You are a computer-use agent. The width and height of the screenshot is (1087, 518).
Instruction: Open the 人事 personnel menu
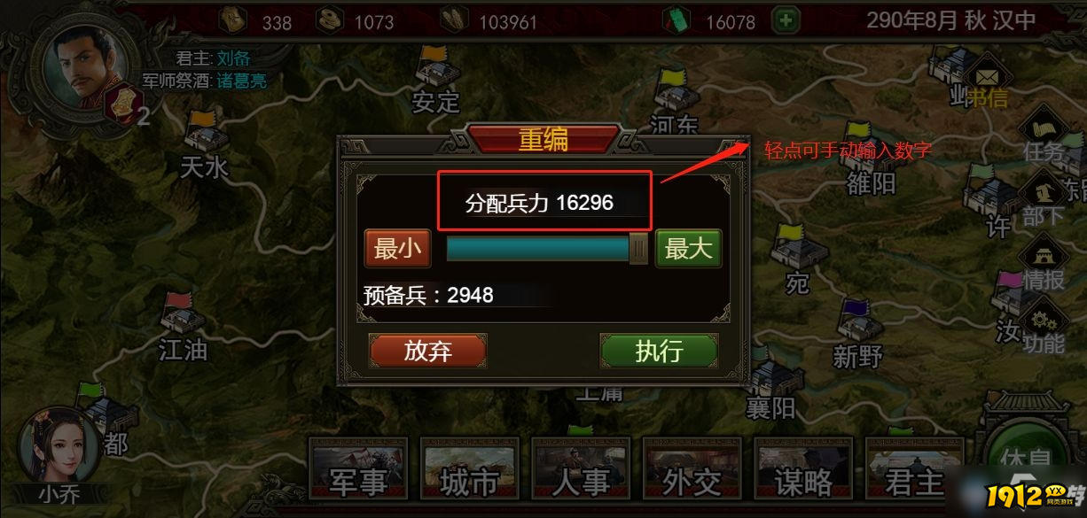click(x=580, y=470)
